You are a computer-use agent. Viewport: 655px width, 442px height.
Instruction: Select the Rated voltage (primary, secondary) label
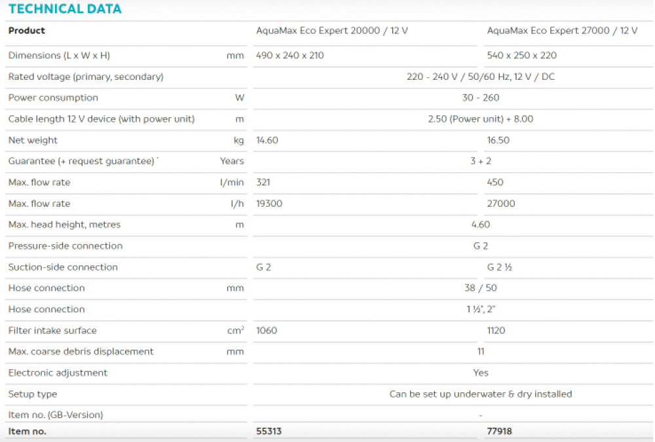tap(86, 77)
